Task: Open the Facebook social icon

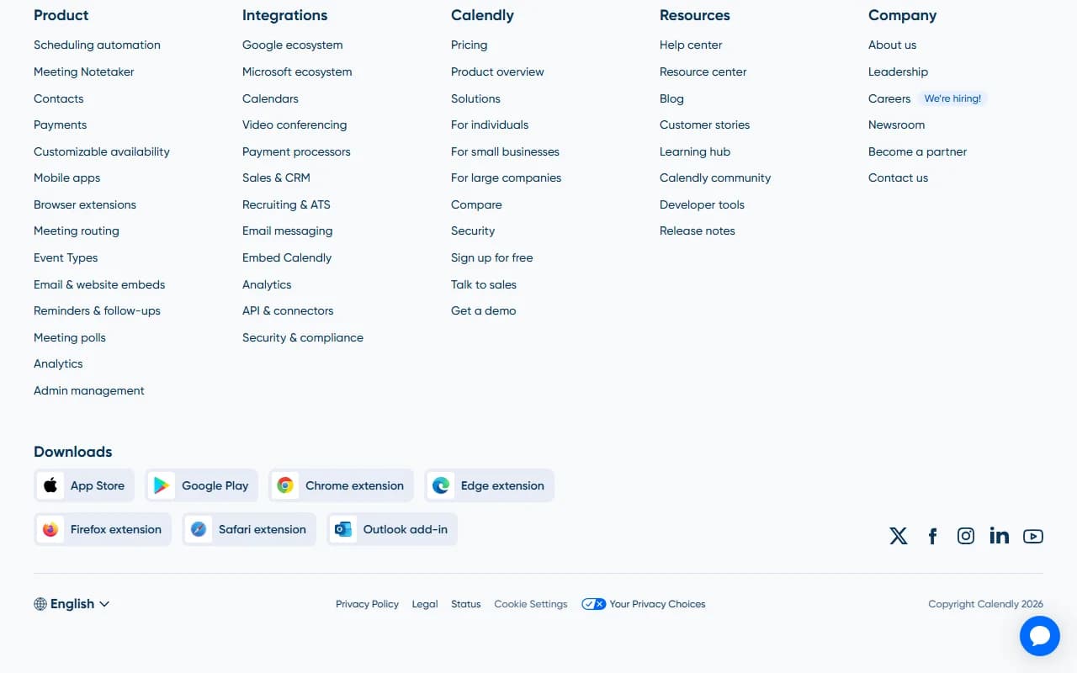Action: coord(932,536)
